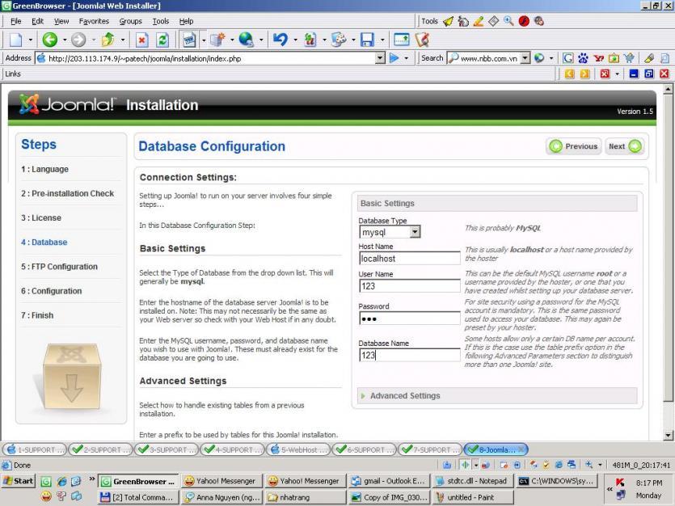The image size is (675, 506).
Task: Click the orange next tab arrow icon
Action: click(584, 74)
